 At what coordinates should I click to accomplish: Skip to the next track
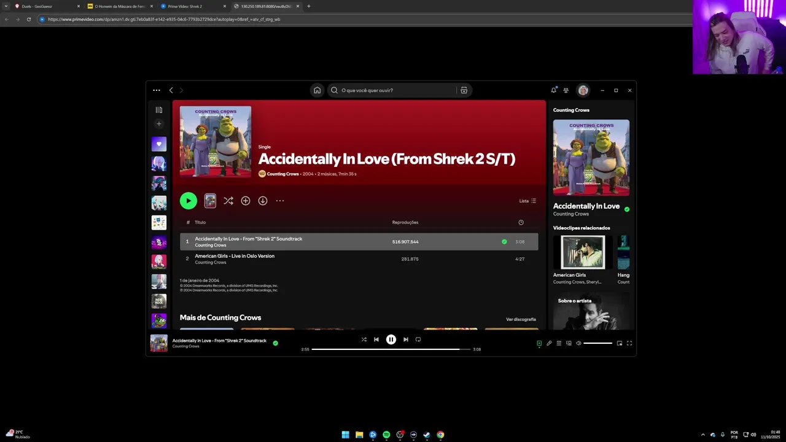[405, 339]
